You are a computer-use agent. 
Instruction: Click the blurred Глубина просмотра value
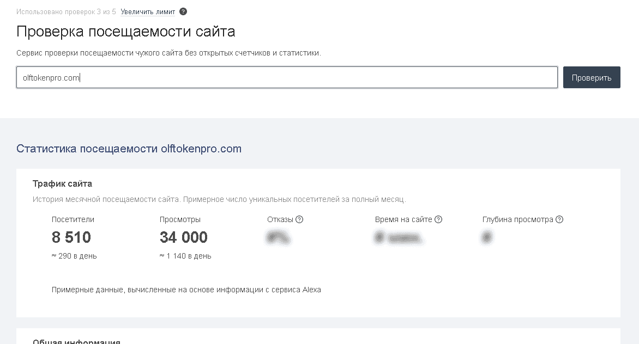point(487,238)
